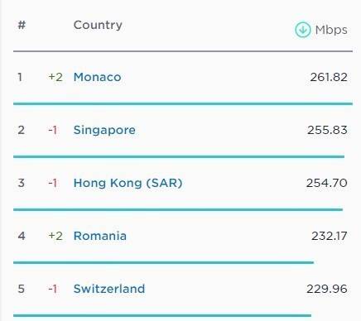Screen dimensions: 361x321
Task: Click the +2 rank change next to Monaco
Action: tap(55, 77)
